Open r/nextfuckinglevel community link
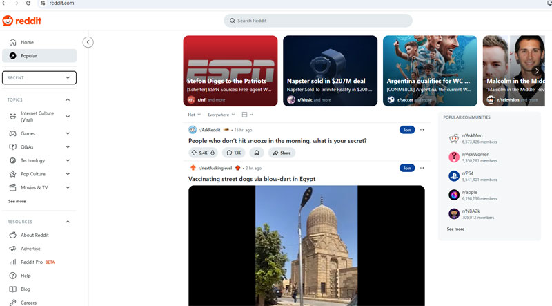This screenshot has height=306, width=552. [215, 168]
